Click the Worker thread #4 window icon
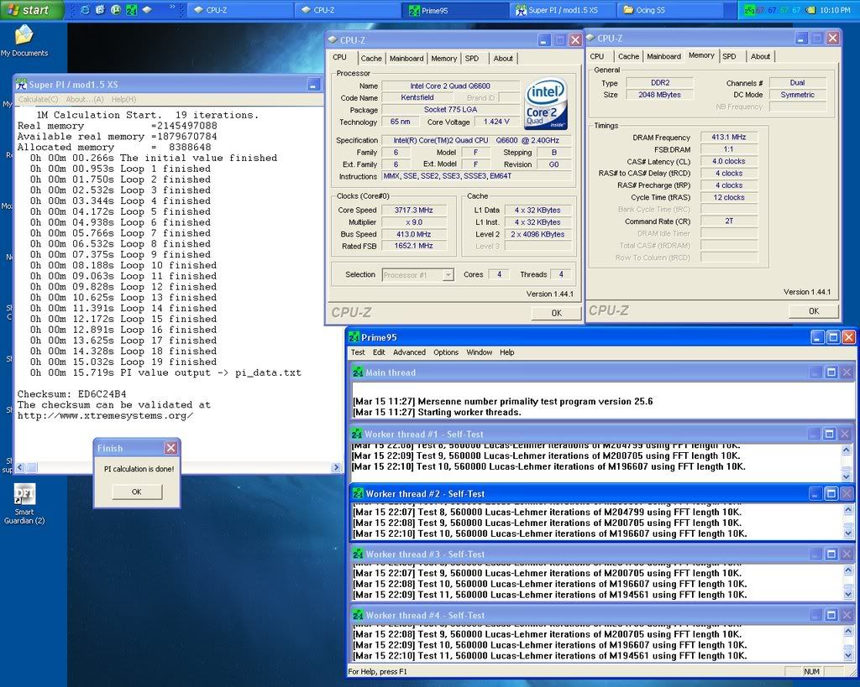The height and width of the screenshot is (687, 860). tap(358, 615)
